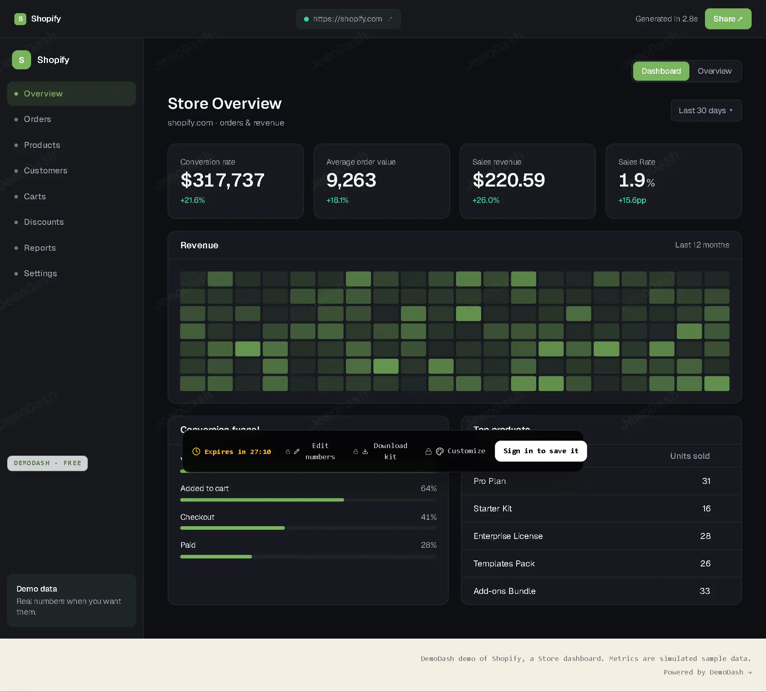Click the Last 12 months label
The width and height of the screenshot is (766, 692).
(702, 245)
